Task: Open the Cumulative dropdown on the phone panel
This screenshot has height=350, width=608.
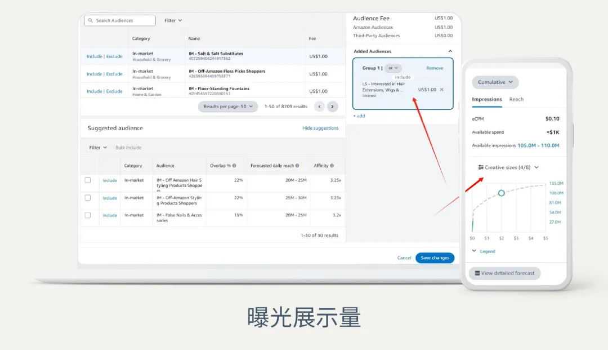Action: coord(494,82)
